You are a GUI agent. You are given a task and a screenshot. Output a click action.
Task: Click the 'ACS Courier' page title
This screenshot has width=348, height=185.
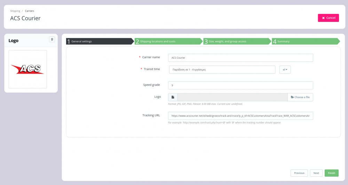click(25, 18)
